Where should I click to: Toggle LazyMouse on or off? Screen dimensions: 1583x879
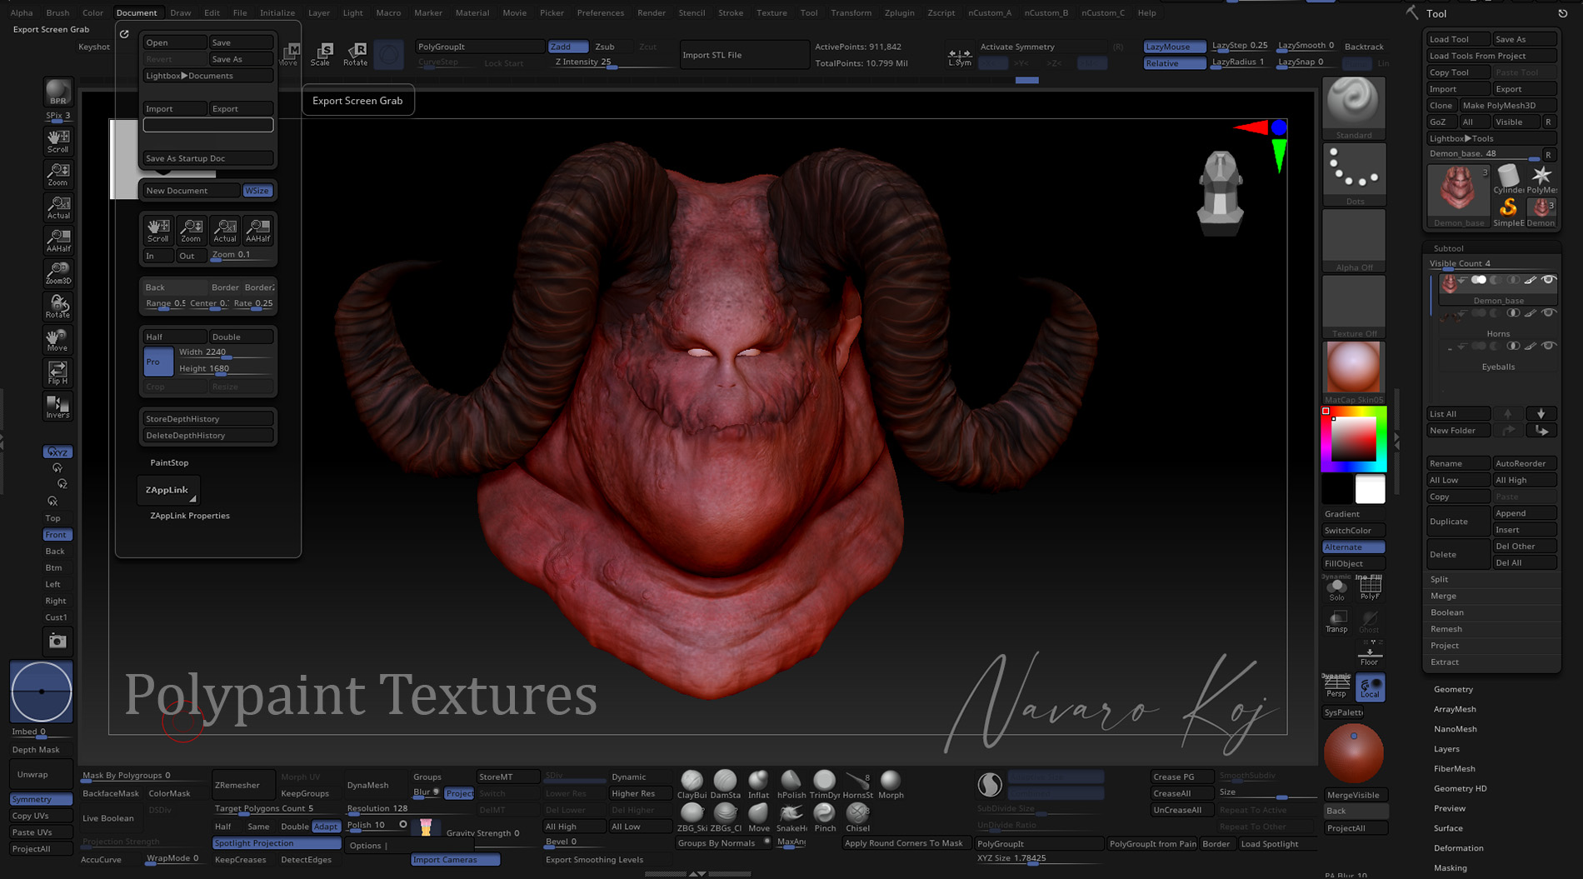click(x=1174, y=47)
